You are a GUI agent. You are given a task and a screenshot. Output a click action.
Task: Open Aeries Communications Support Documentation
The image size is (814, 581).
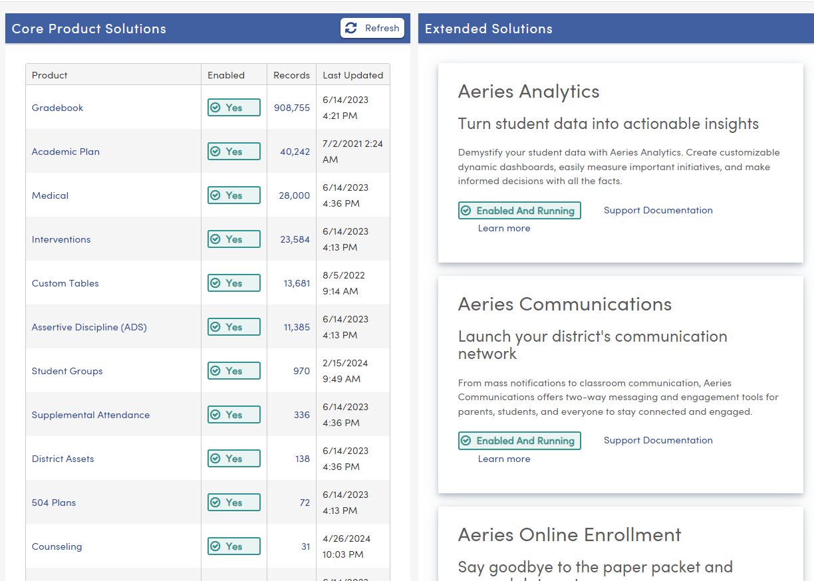tap(658, 440)
